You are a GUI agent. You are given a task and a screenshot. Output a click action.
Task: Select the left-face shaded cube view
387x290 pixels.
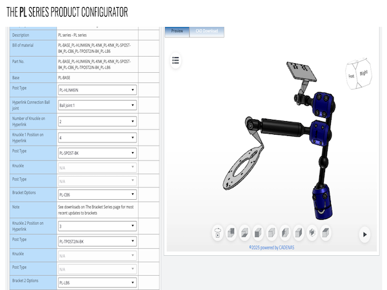[285, 233]
